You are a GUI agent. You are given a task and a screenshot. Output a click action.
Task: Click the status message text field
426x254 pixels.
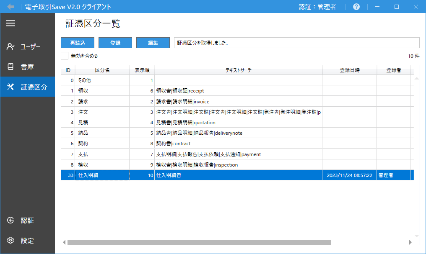(296, 43)
